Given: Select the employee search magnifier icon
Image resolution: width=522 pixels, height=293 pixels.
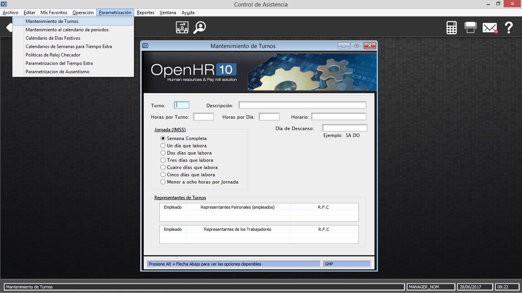Looking at the screenshot, I should pos(199,27).
